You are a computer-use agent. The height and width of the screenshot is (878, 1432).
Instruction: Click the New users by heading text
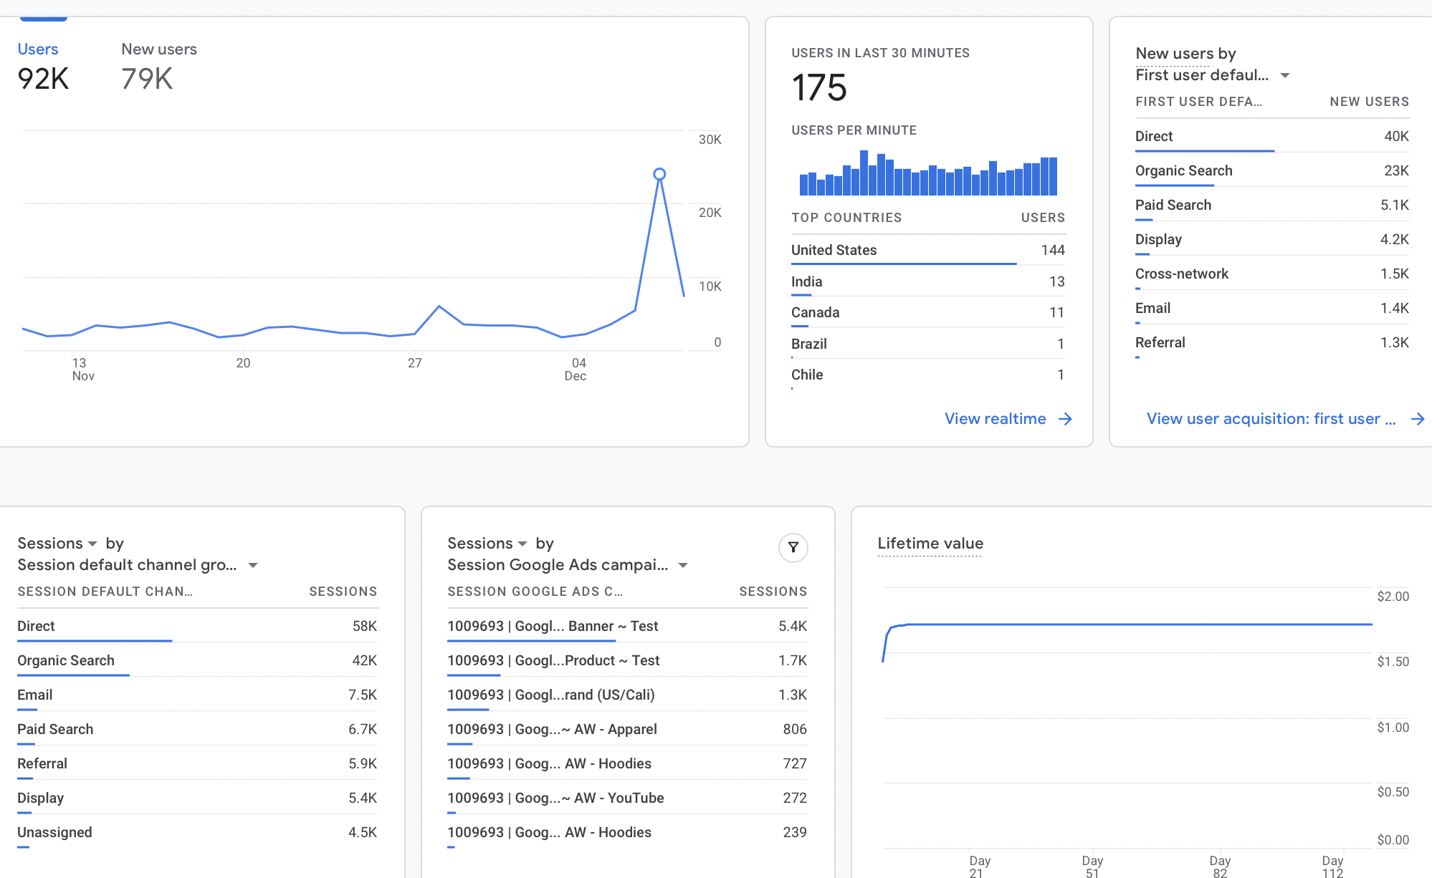(1185, 54)
